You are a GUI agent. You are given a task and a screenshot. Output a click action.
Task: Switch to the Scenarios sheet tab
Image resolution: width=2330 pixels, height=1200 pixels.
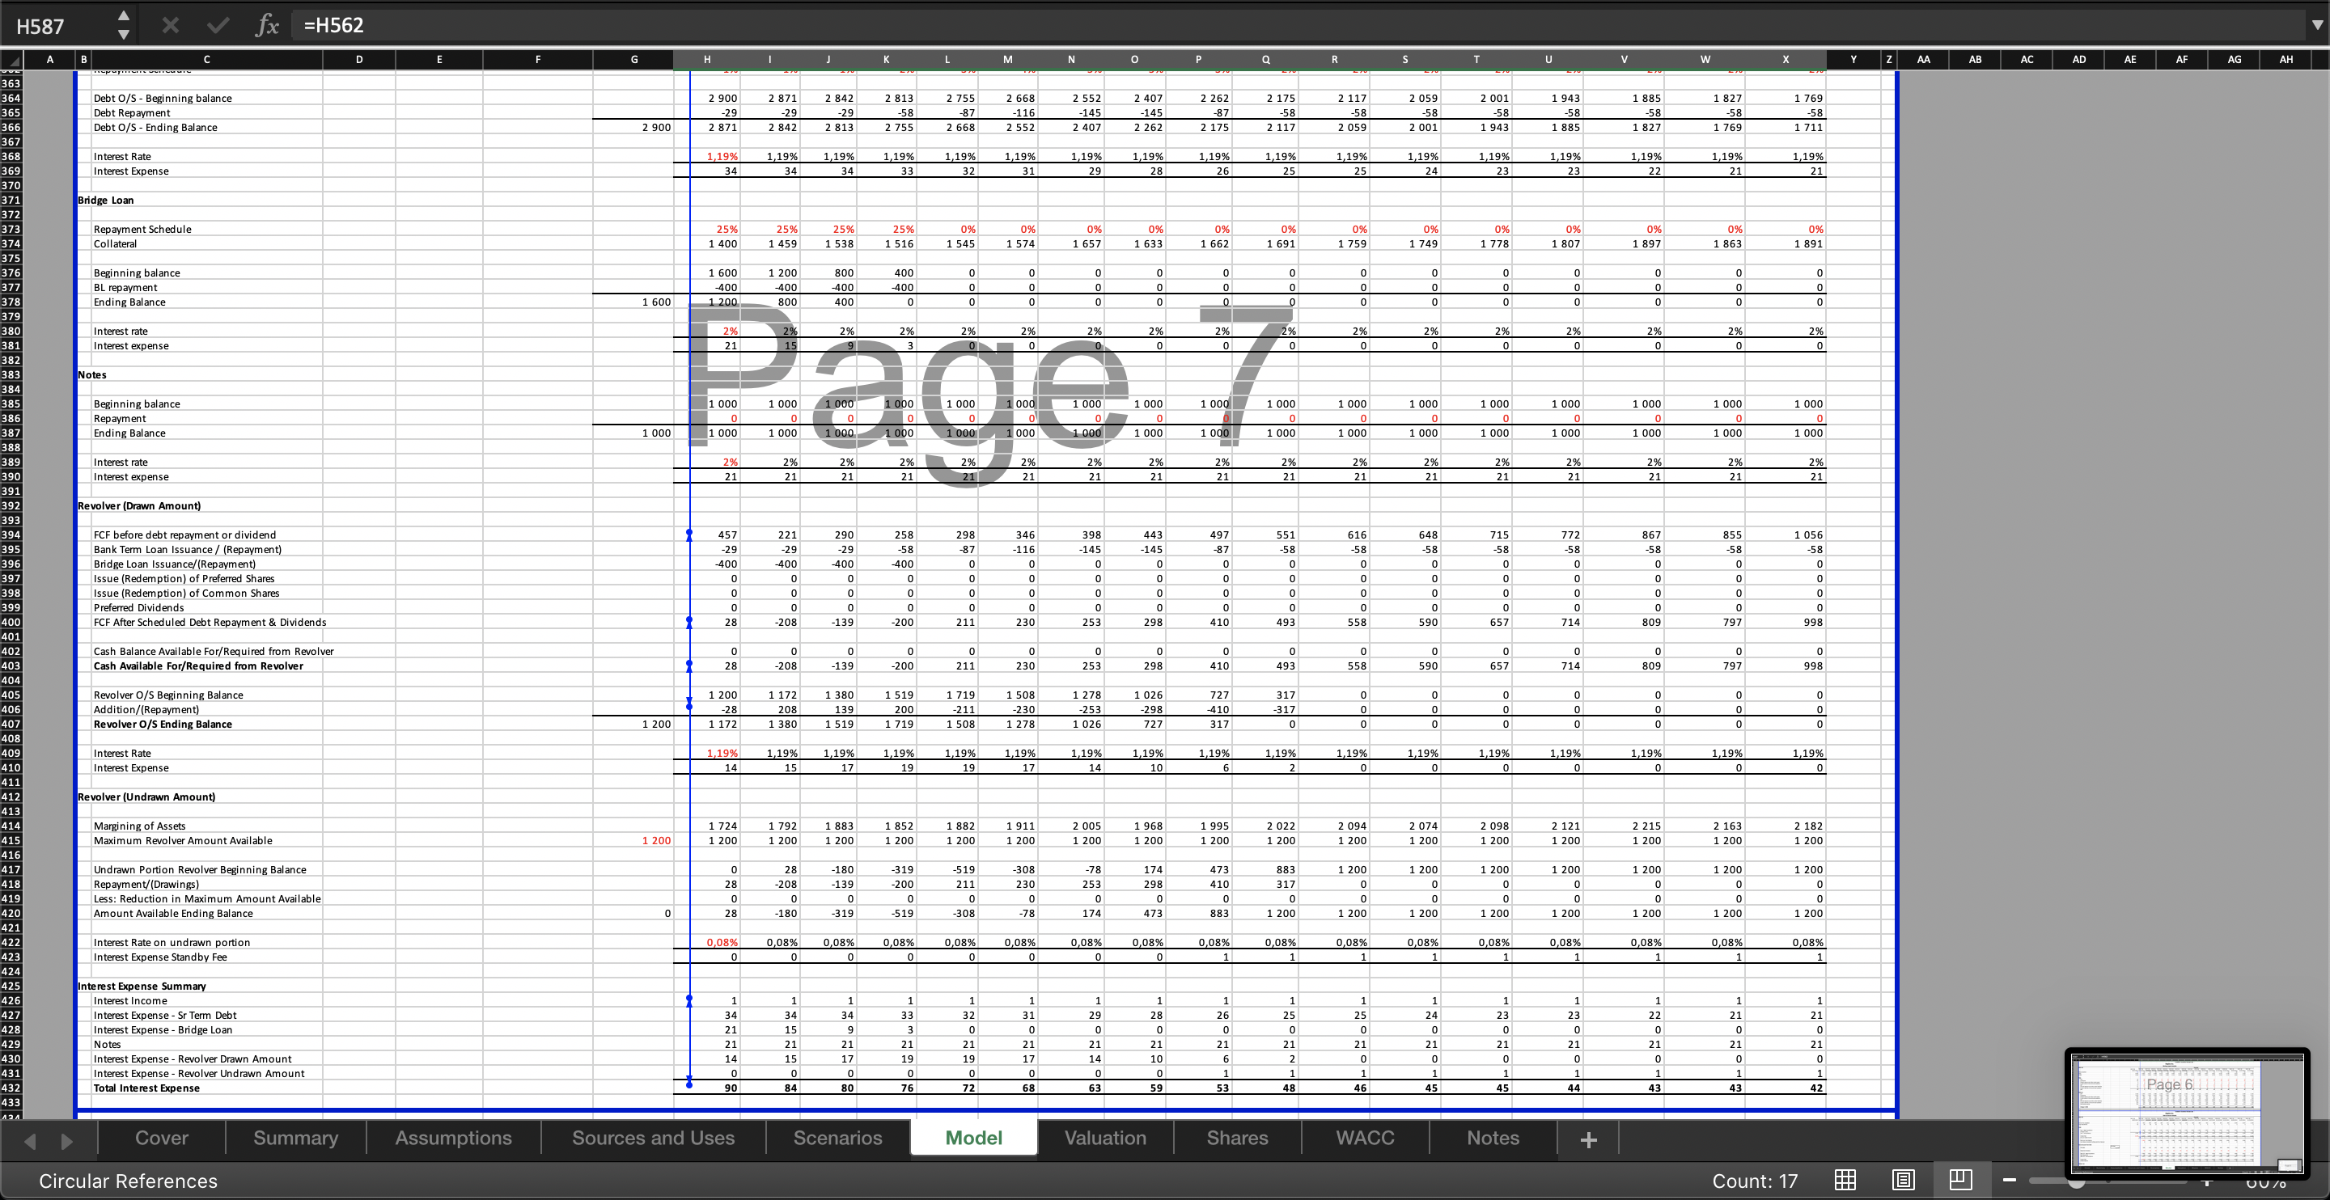(837, 1139)
